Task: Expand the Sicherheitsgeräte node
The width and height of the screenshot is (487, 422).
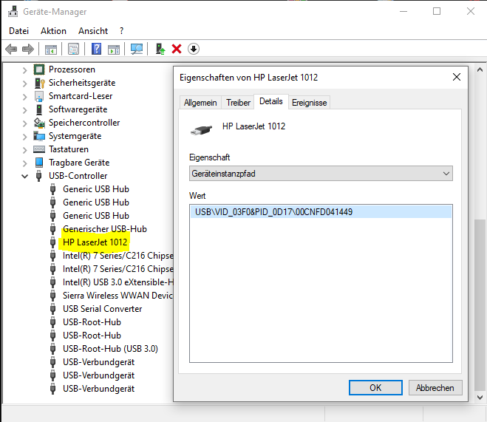Action: [x=25, y=84]
